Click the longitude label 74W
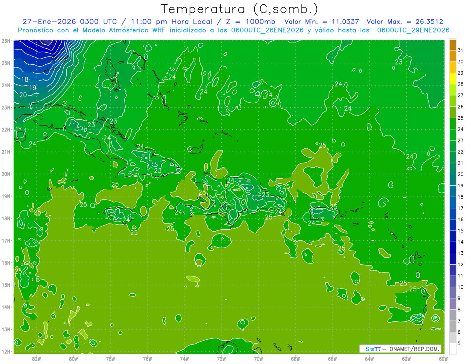Viewport: 471px width, 364px height. pyautogui.click(x=184, y=359)
